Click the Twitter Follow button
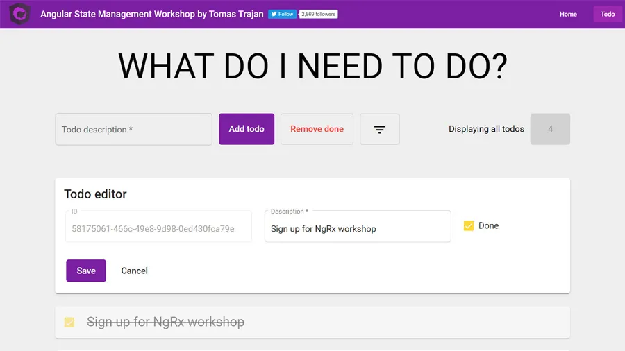Screen dimensions: 625x351 pos(282,14)
